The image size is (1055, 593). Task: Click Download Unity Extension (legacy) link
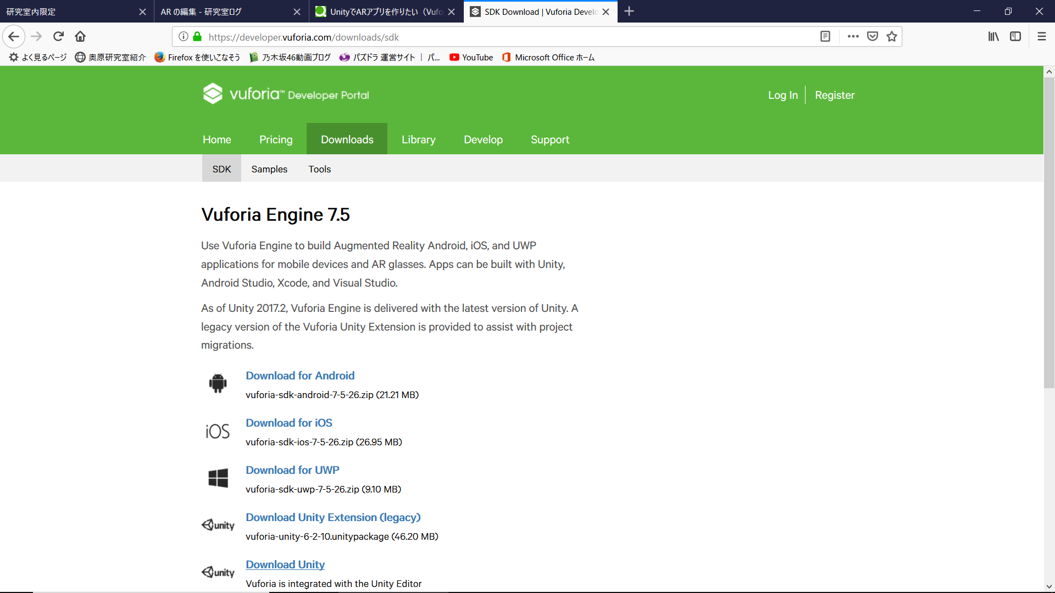pyautogui.click(x=333, y=517)
